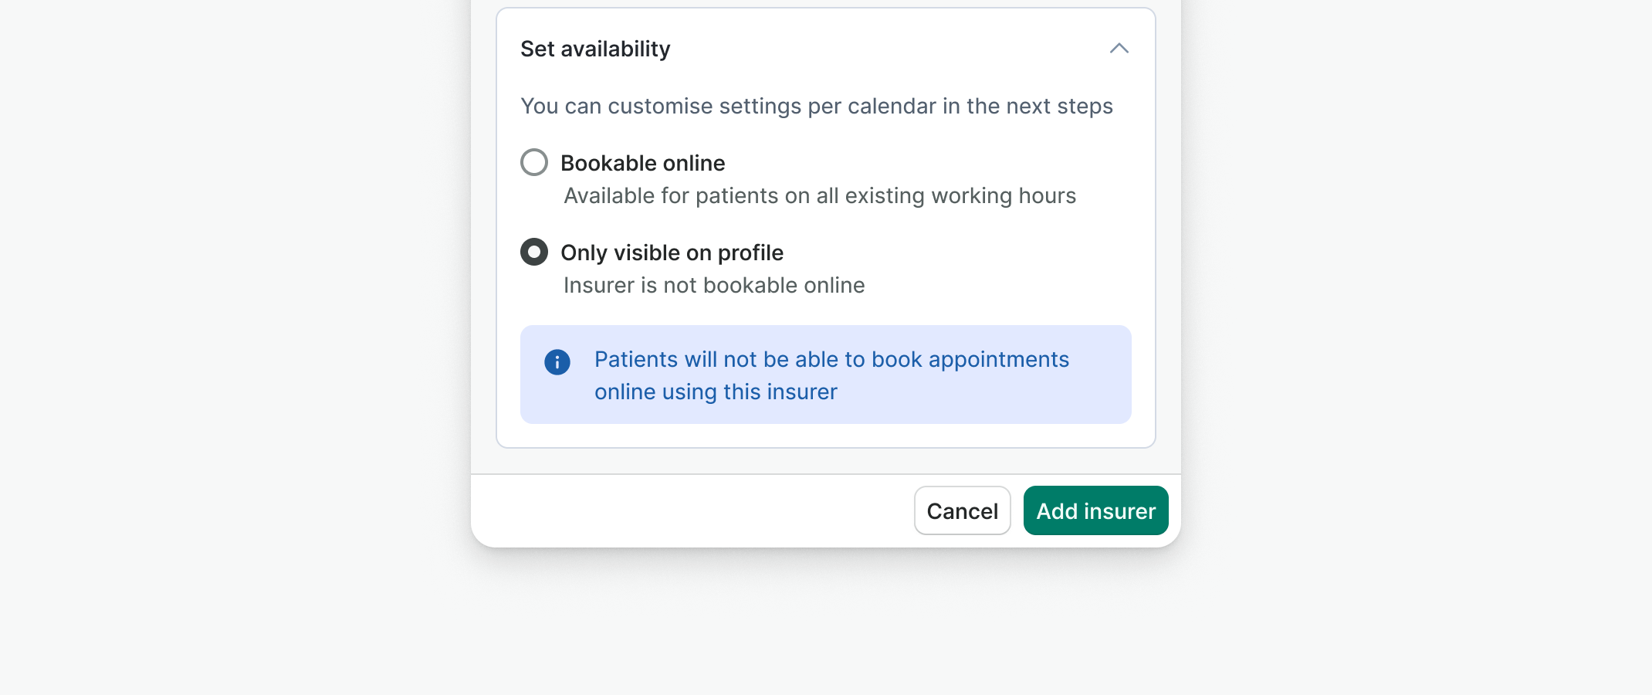Screen dimensions: 1652x695
Task: Click the Bookable online label text
Action: 642,163
